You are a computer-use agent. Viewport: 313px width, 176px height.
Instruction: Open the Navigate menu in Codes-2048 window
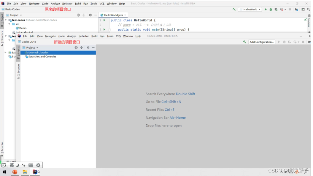click(50, 36)
